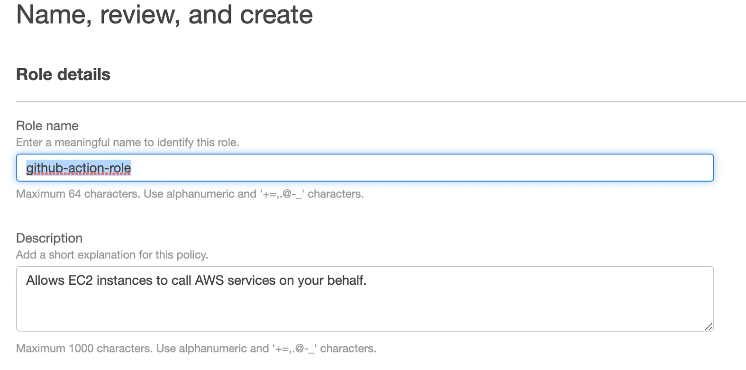Viewport: 746px width, 370px height.
Task: Click the "Role details" section heading
Action: coord(63,74)
